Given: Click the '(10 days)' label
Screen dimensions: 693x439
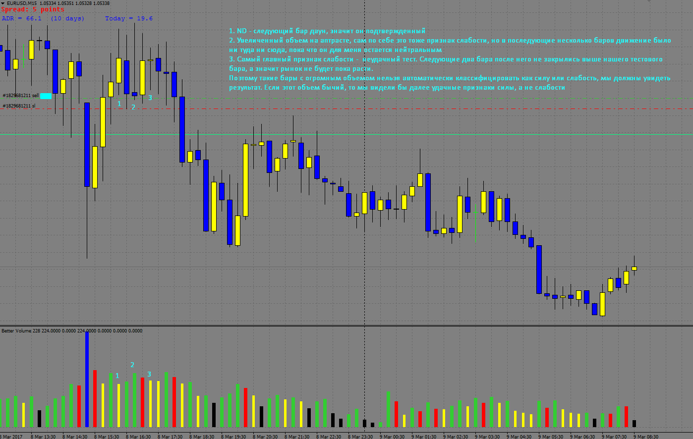Looking at the screenshot, I should tap(67, 18).
